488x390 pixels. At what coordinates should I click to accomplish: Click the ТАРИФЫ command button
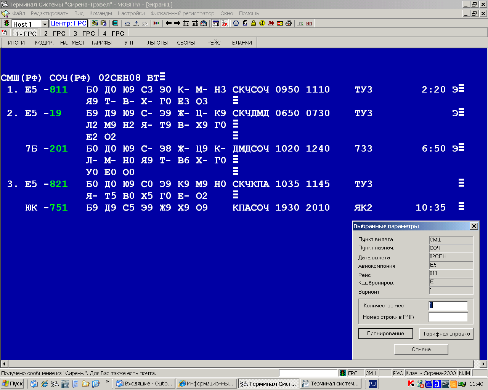pos(101,43)
